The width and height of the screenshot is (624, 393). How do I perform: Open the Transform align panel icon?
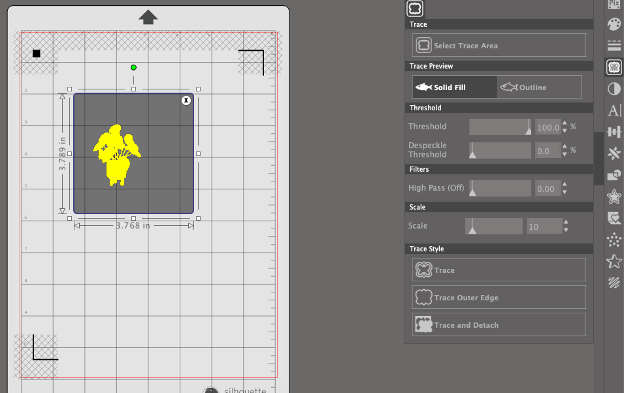pos(614,132)
